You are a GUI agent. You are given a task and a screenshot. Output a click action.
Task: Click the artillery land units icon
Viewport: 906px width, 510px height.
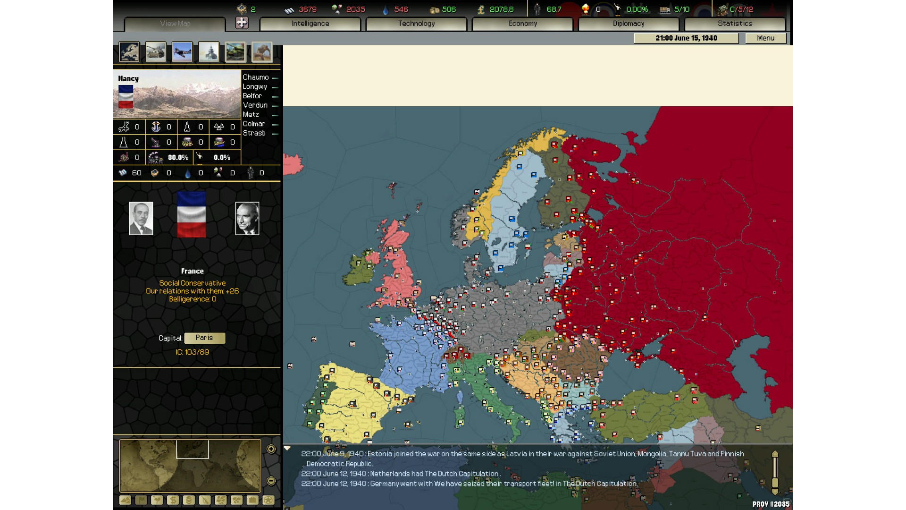156,52
